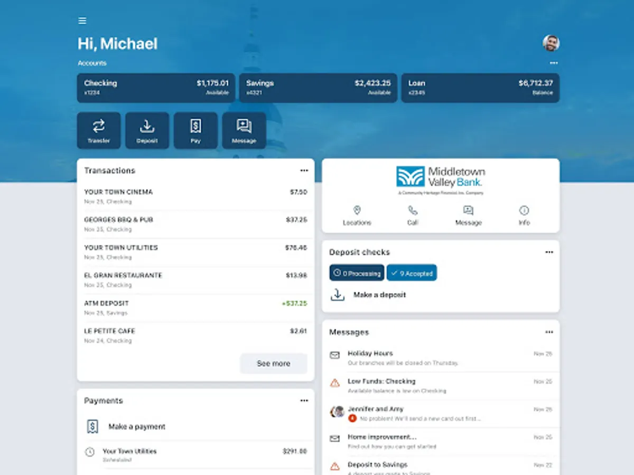
Task: Click the Make a payment receipt icon
Action: [x=92, y=426]
